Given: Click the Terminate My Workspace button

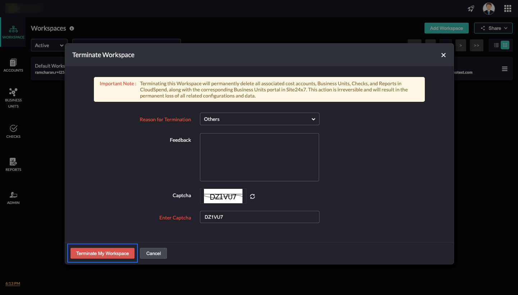Looking at the screenshot, I should 102,253.
